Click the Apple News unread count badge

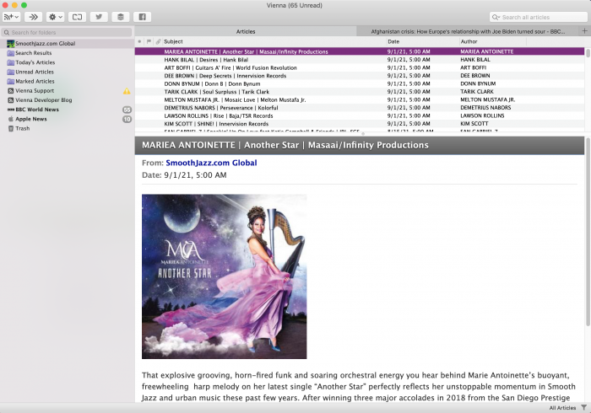pyautogui.click(x=127, y=119)
